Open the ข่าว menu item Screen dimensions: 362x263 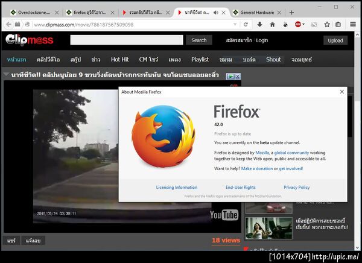(96, 60)
